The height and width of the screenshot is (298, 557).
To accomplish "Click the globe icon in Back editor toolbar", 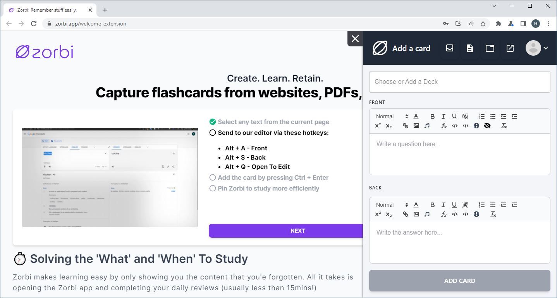I will pos(476,214).
